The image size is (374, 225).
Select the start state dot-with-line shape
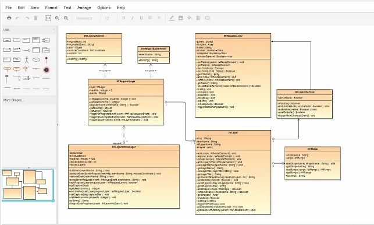pos(47,60)
